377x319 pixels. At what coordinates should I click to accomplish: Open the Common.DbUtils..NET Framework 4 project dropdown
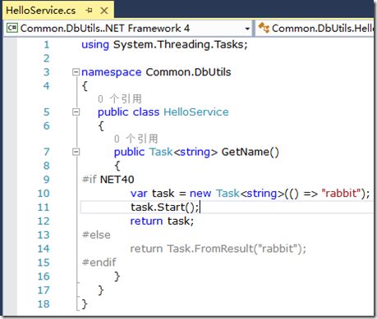[128, 28]
